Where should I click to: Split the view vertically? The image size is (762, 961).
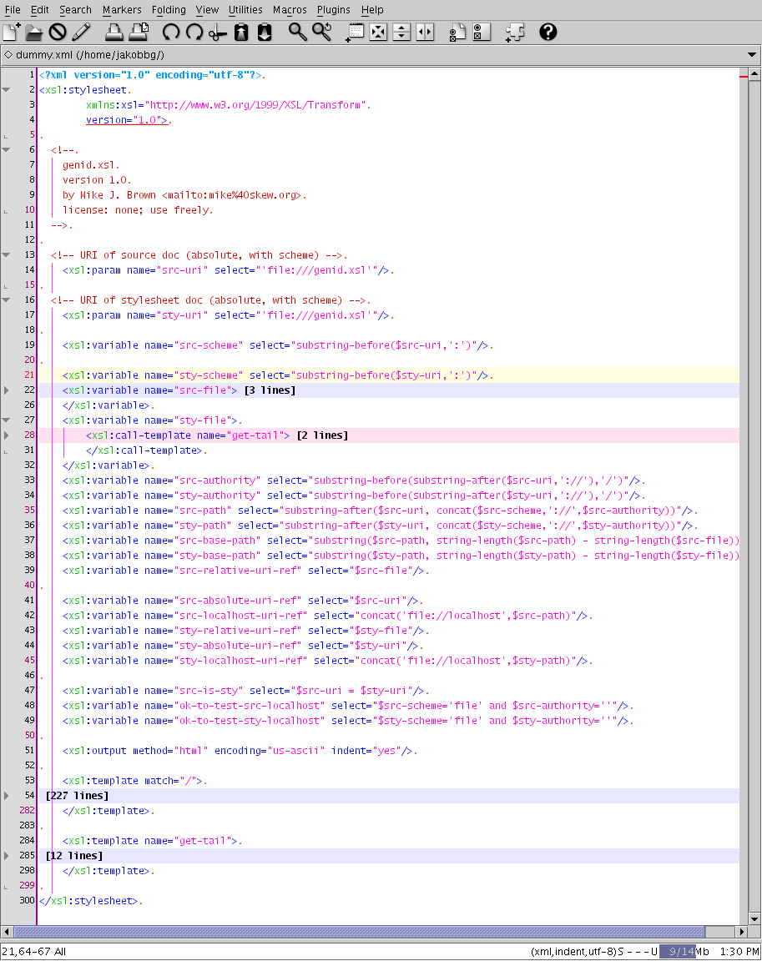click(x=425, y=32)
